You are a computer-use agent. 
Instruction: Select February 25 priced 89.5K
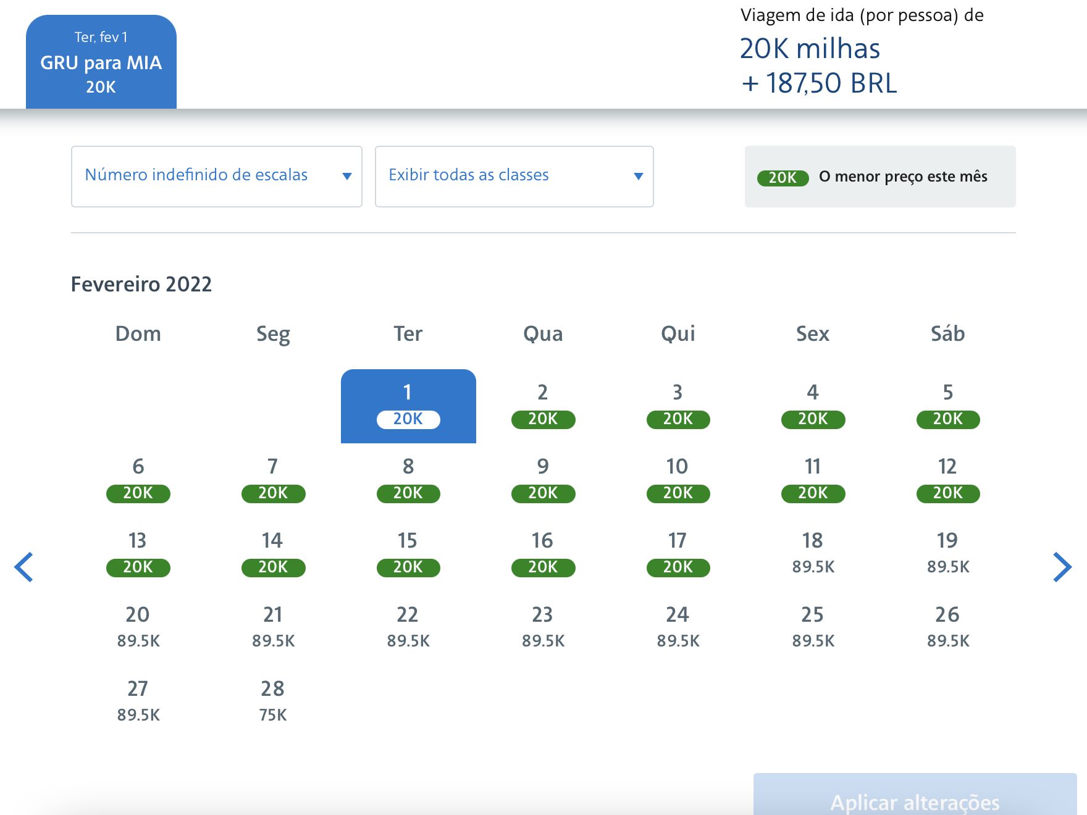click(813, 629)
